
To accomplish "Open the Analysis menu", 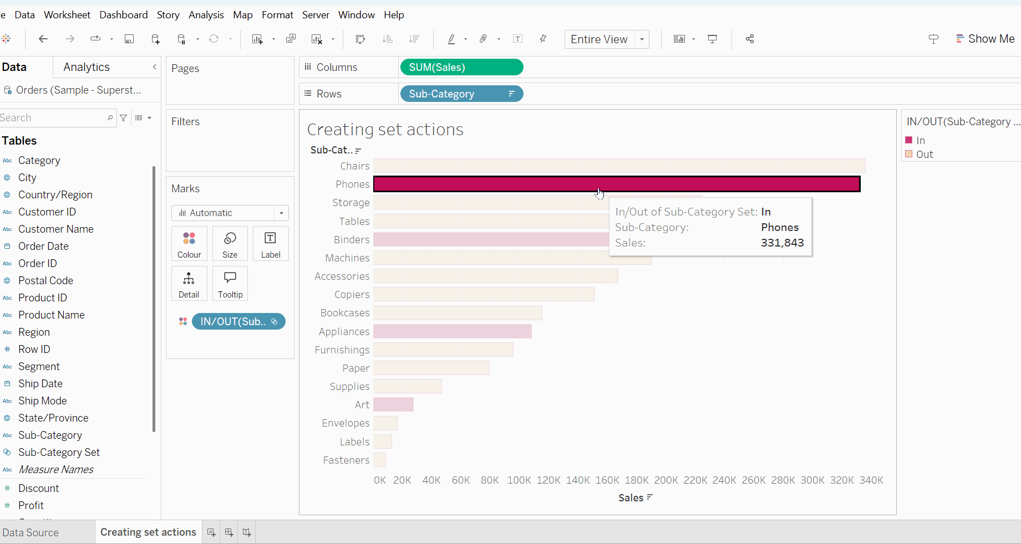I will coord(206,15).
